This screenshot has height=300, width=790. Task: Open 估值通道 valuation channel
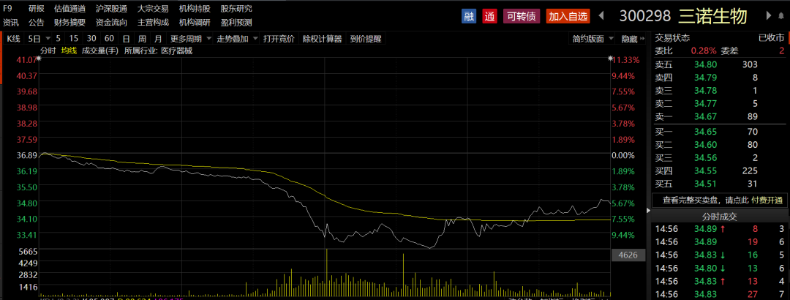69,9
